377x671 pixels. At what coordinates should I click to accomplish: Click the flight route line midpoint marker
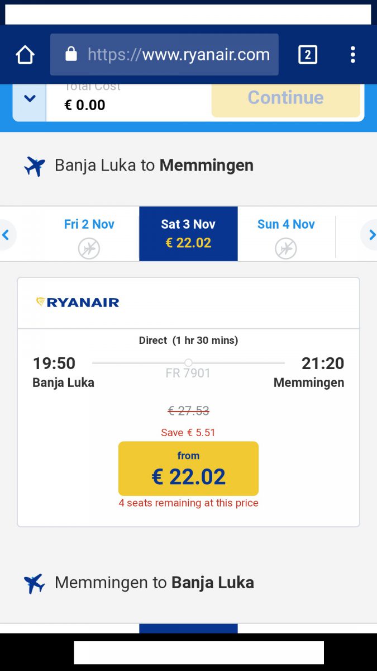click(188, 363)
